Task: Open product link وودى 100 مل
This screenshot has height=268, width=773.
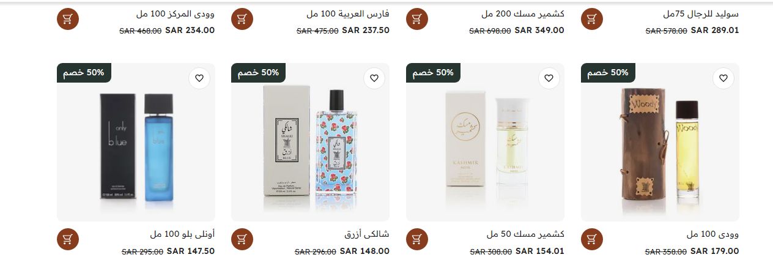Action: (x=713, y=234)
